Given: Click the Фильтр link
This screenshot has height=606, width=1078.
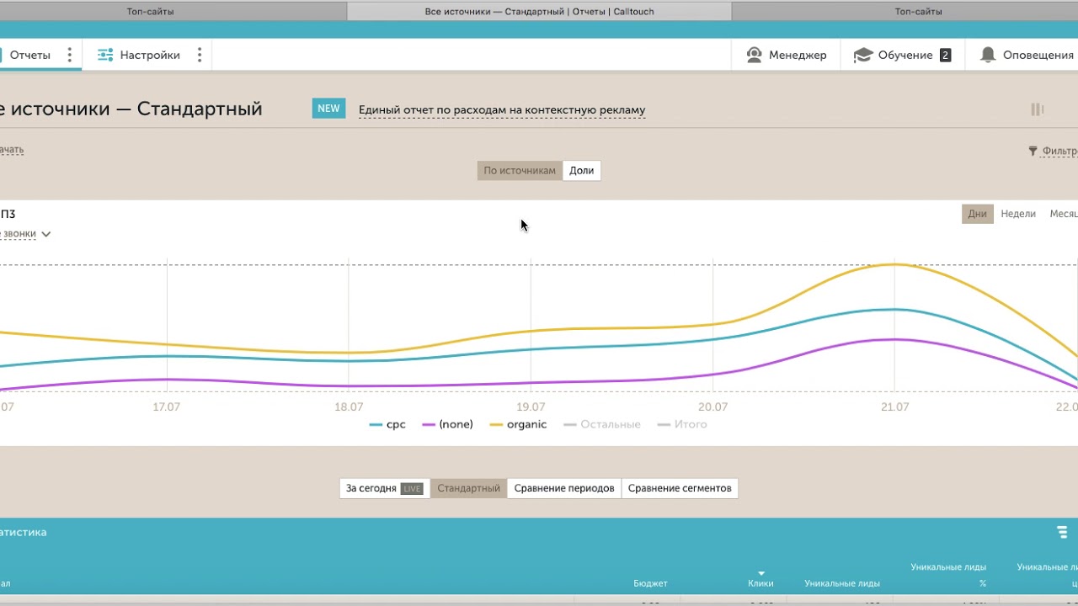Looking at the screenshot, I should pyautogui.click(x=1059, y=151).
